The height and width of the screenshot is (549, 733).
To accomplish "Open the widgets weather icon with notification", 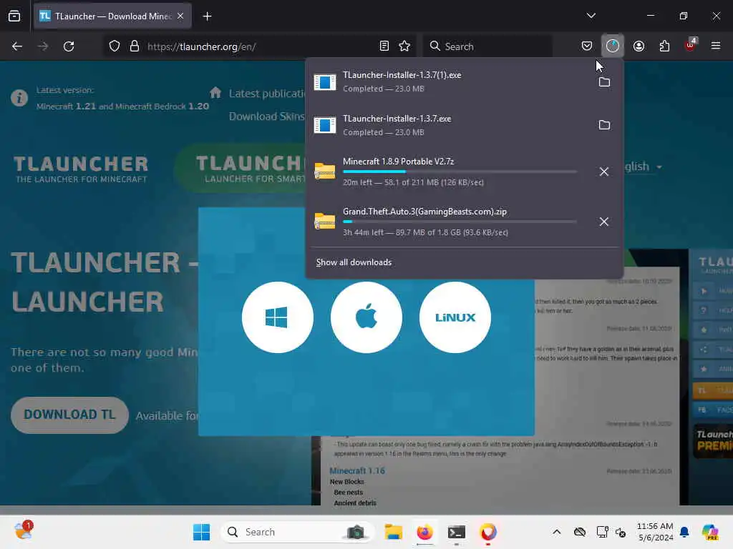I will [24, 531].
